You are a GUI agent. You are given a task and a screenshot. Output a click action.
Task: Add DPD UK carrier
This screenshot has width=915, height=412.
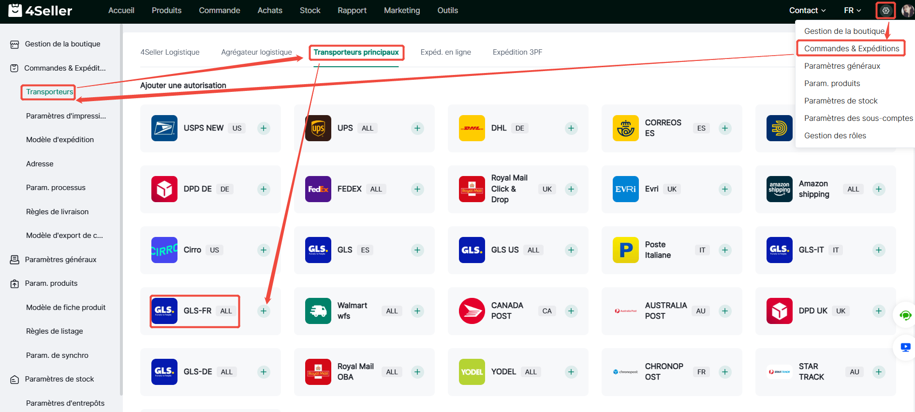click(879, 311)
